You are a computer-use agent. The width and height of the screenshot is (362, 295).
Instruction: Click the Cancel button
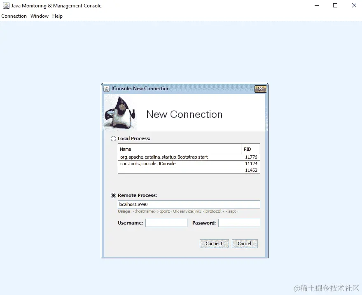[245, 243]
